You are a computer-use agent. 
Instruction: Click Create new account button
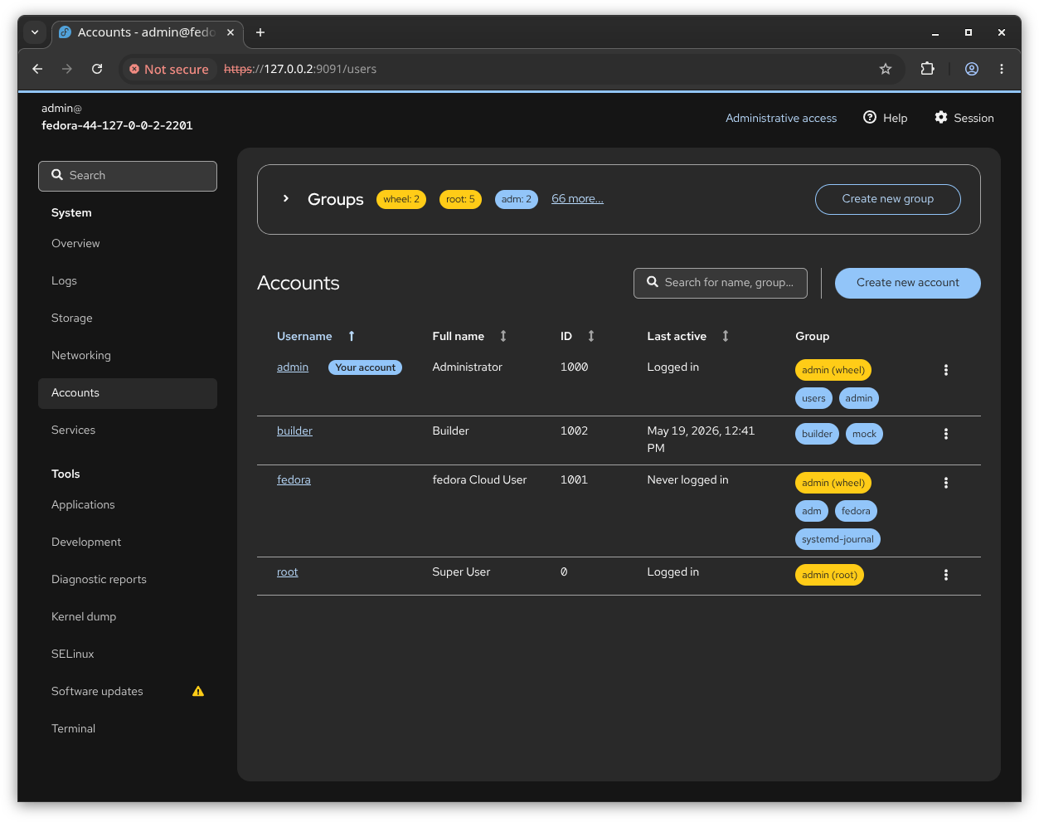pyautogui.click(x=908, y=283)
